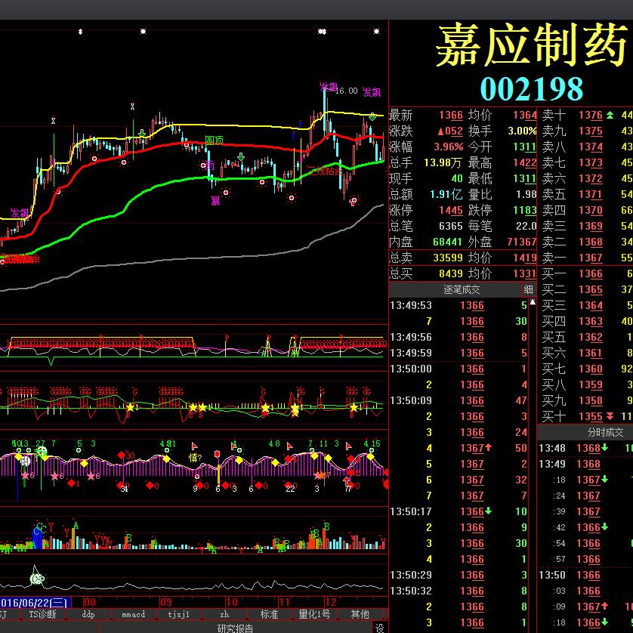Click the 外盘 value 71367

(x=522, y=242)
